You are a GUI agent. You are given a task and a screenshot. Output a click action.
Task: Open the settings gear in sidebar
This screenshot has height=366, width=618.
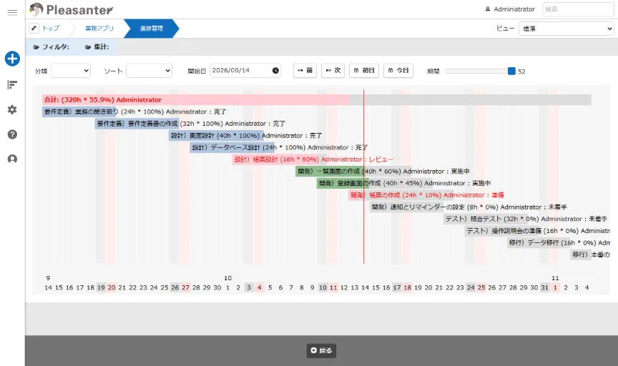(12, 109)
